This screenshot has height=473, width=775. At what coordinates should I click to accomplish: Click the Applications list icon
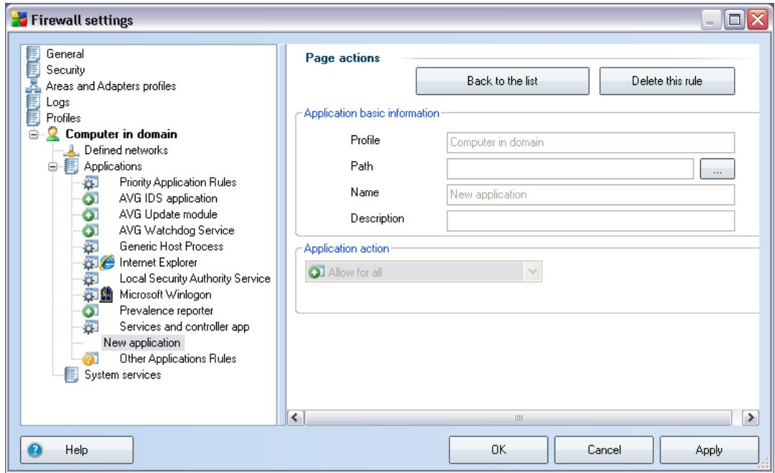point(72,166)
